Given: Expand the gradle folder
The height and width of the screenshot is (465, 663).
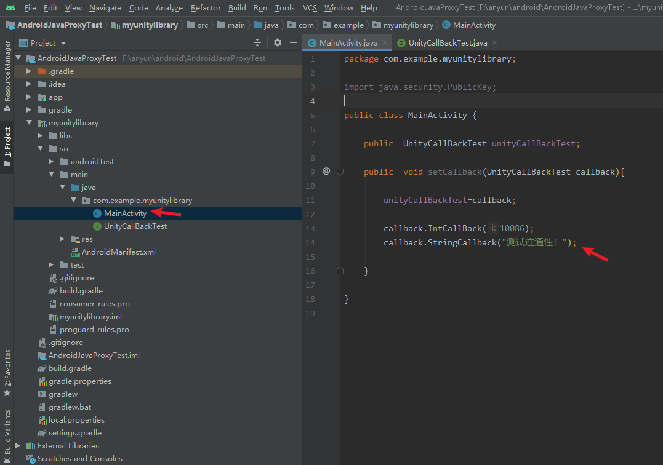Looking at the screenshot, I should 29,110.
